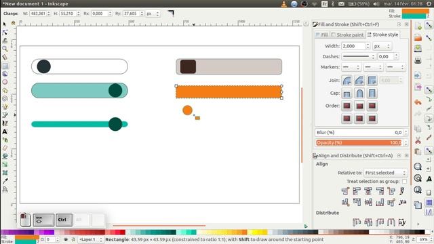Align top edges of objects
Image resolution: width=434 pixels, height=244 pixels.
(357, 203)
